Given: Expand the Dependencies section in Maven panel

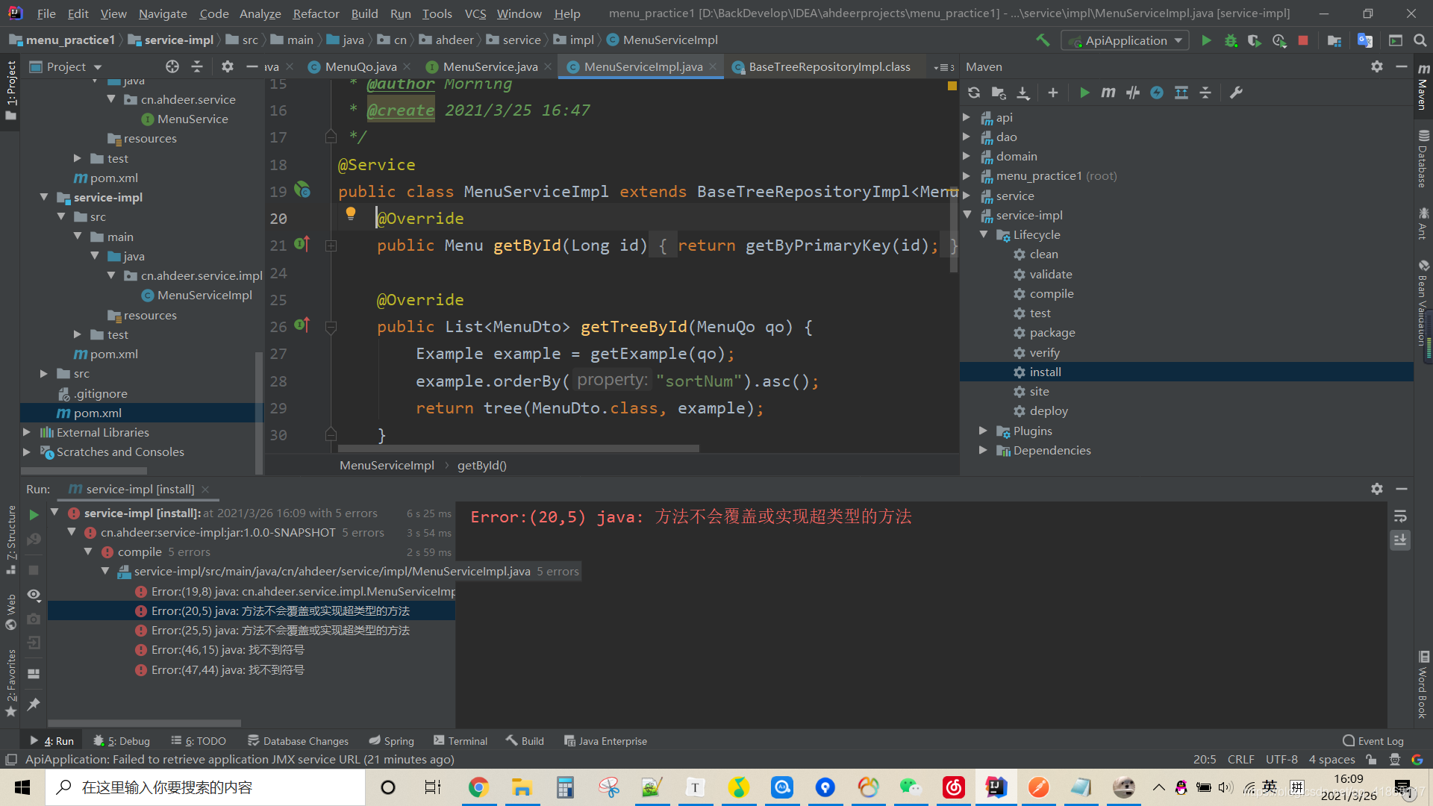Looking at the screenshot, I should (x=985, y=450).
